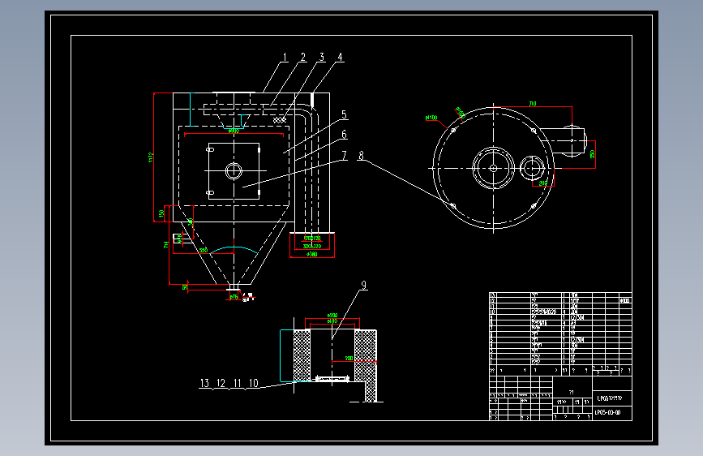Image resolution: width=703 pixels, height=456 pixels.
Task: Click the callout number 13
Action: [x=205, y=383]
